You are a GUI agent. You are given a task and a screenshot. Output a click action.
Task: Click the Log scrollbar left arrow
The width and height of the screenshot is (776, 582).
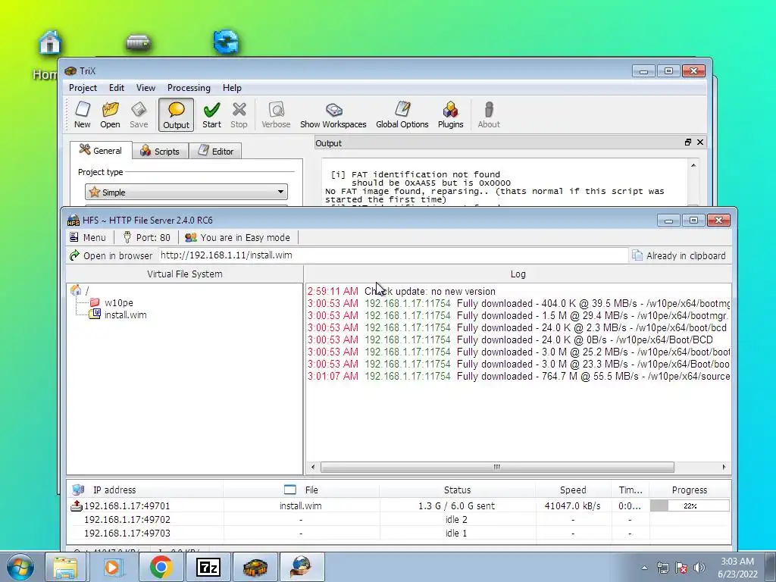pos(312,467)
